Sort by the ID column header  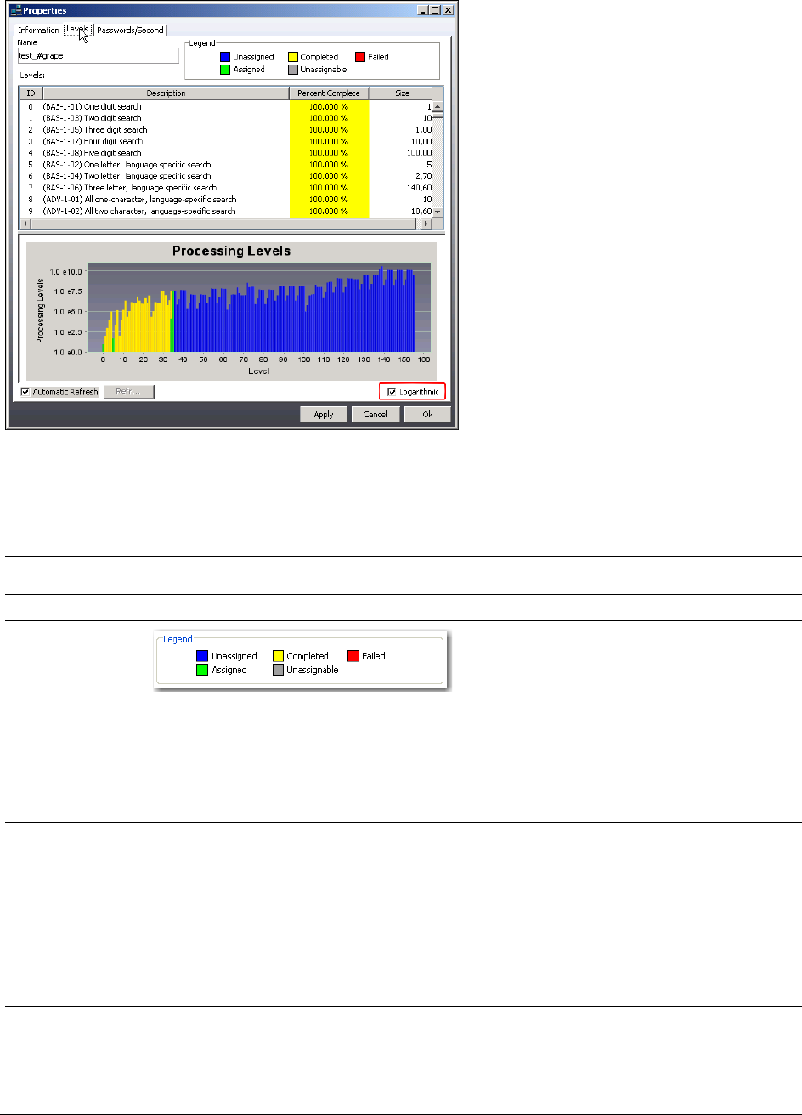tap(31, 93)
